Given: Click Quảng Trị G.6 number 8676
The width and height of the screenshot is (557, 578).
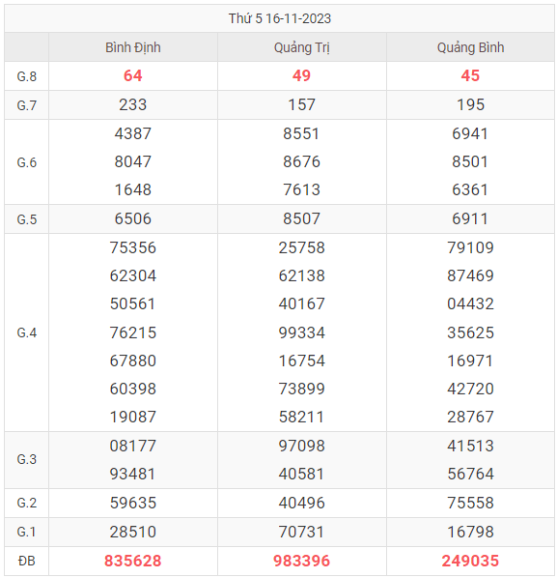Looking at the screenshot, I should (x=301, y=161).
